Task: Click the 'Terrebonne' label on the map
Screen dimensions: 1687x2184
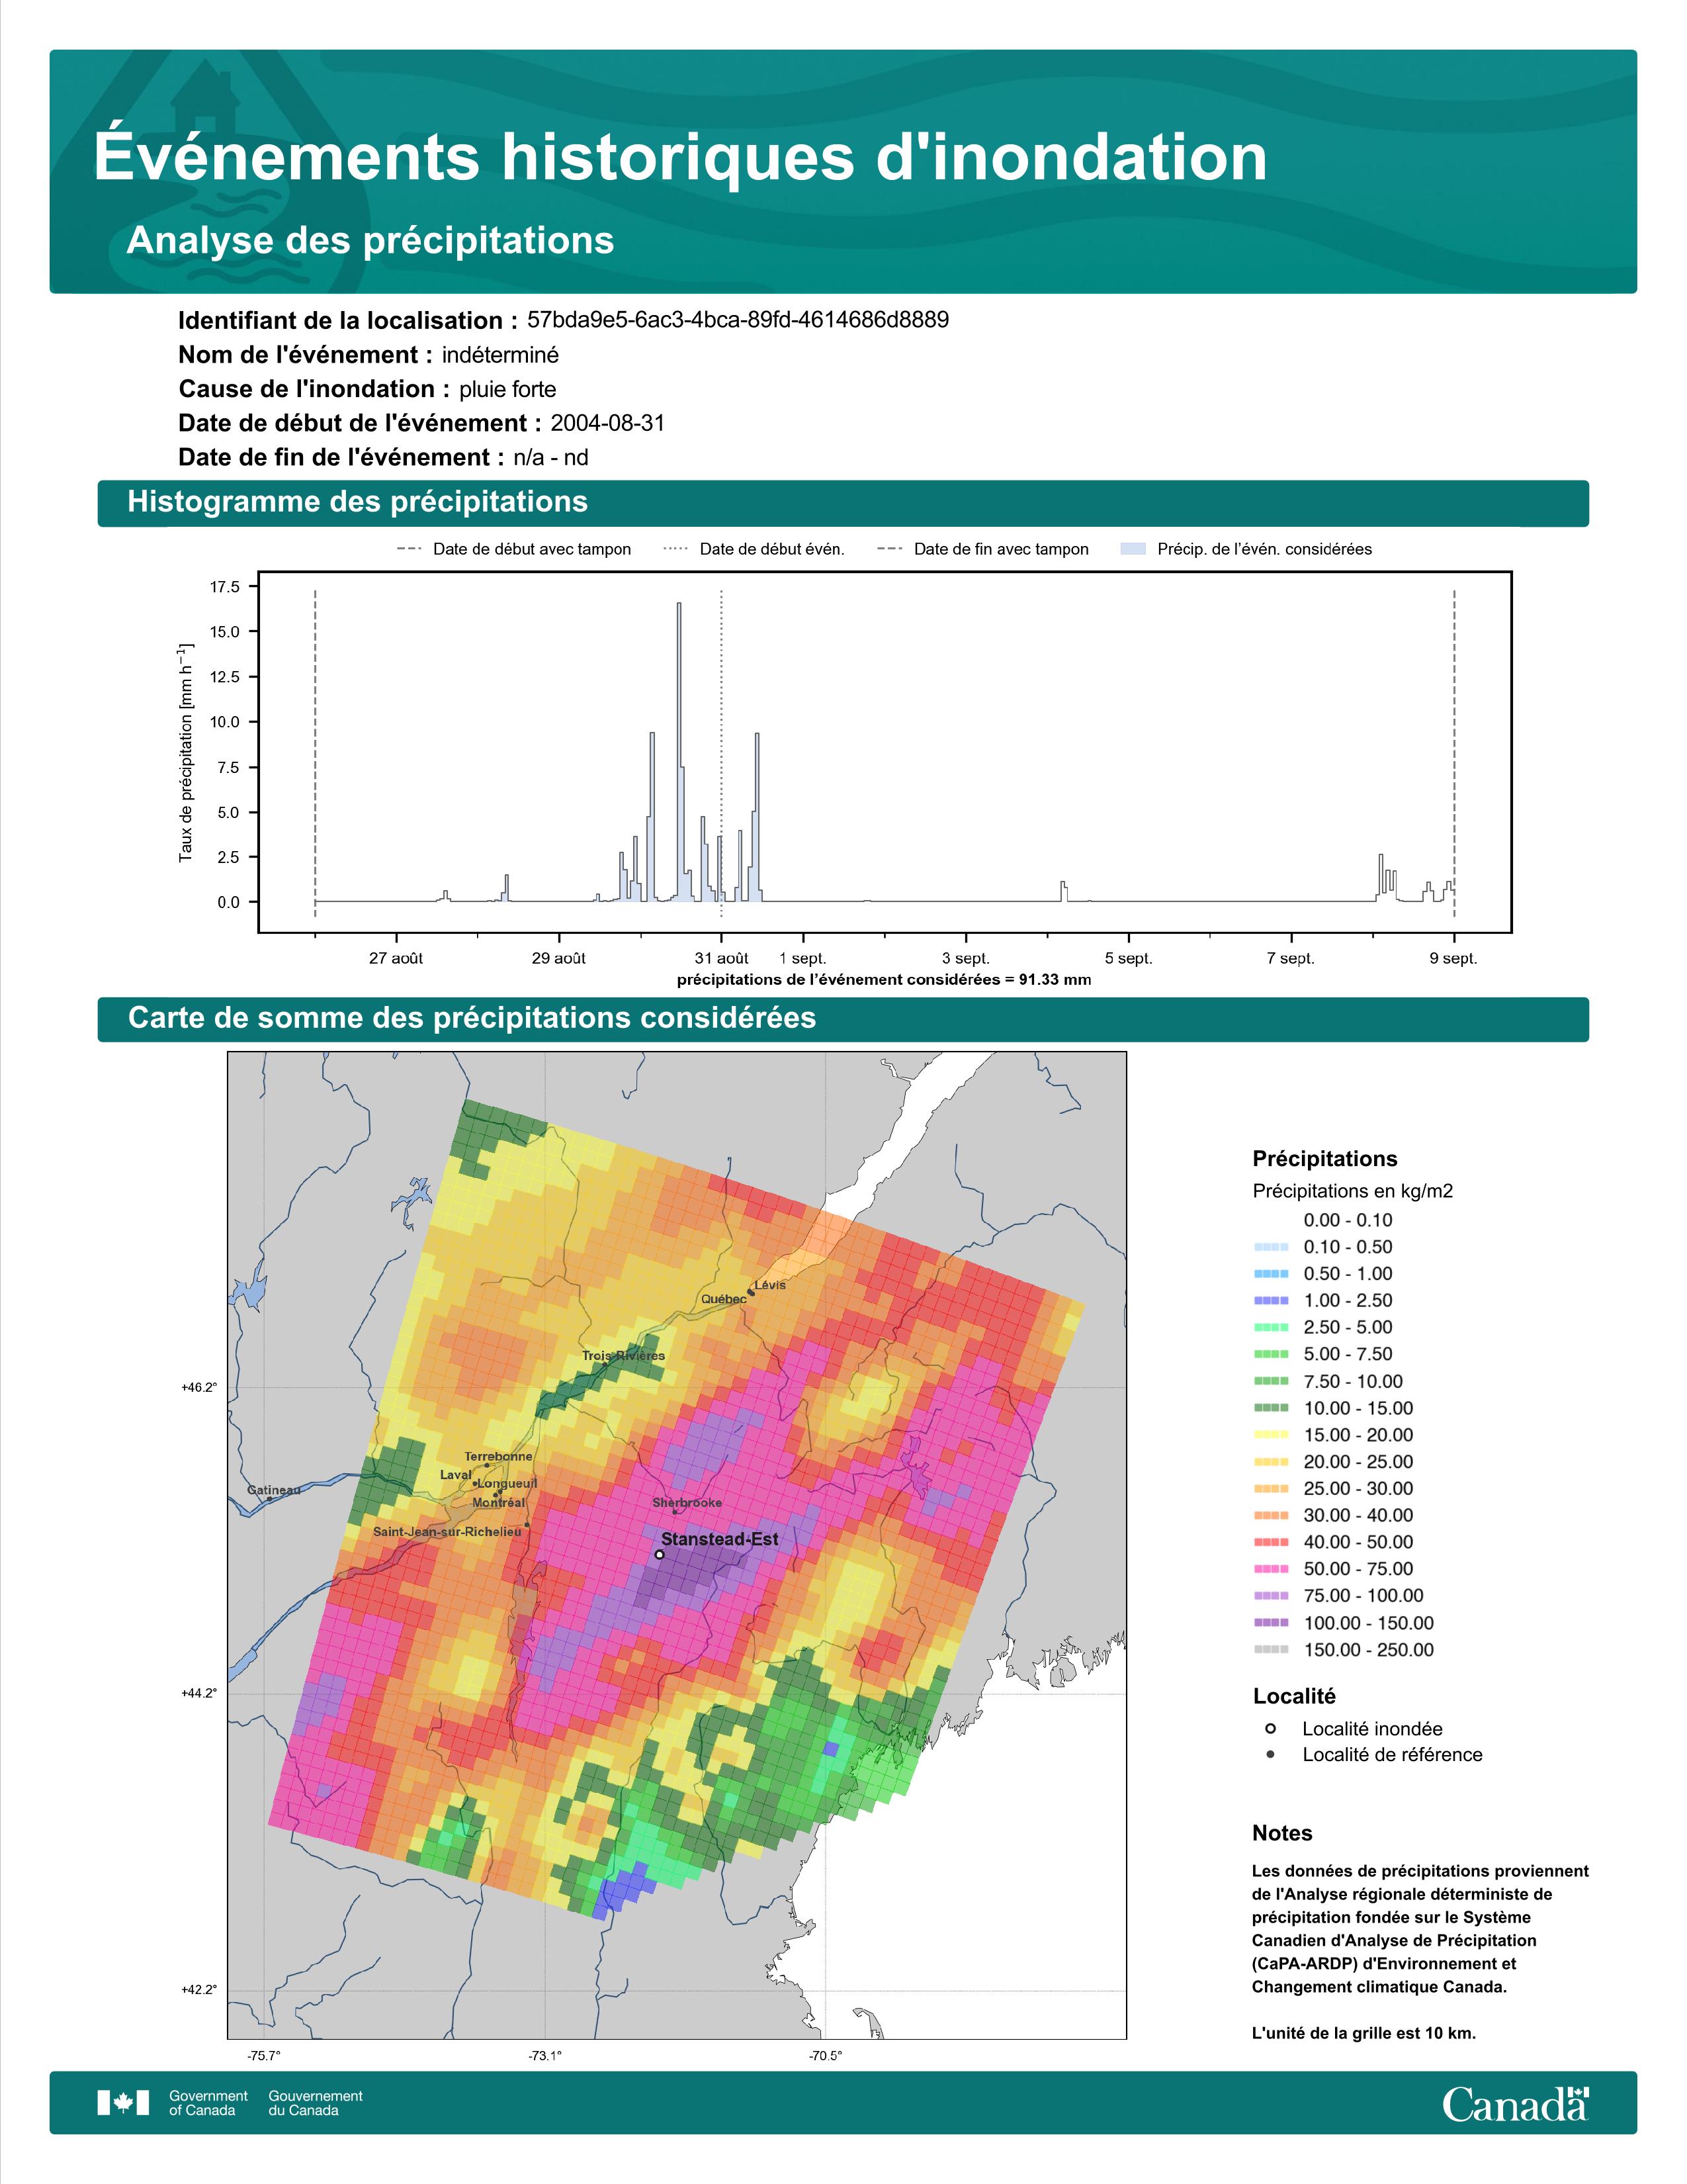Action: pyautogui.click(x=499, y=1457)
